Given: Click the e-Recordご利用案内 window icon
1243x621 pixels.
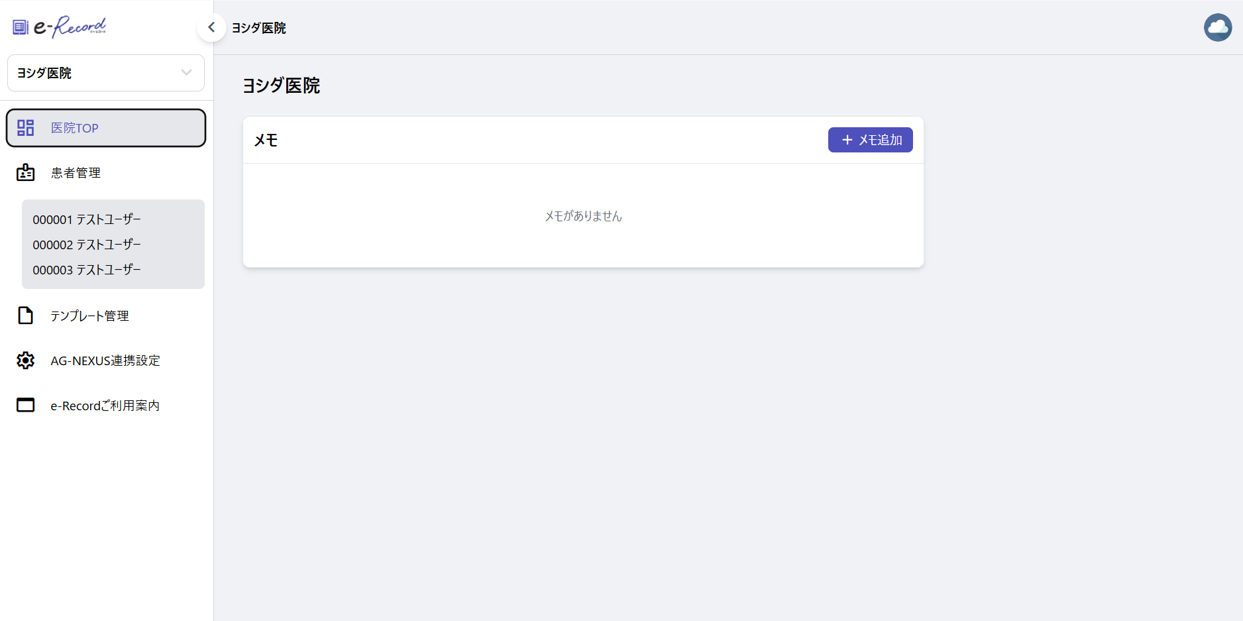Looking at the screenshot, I should click(x=26, y=405).
